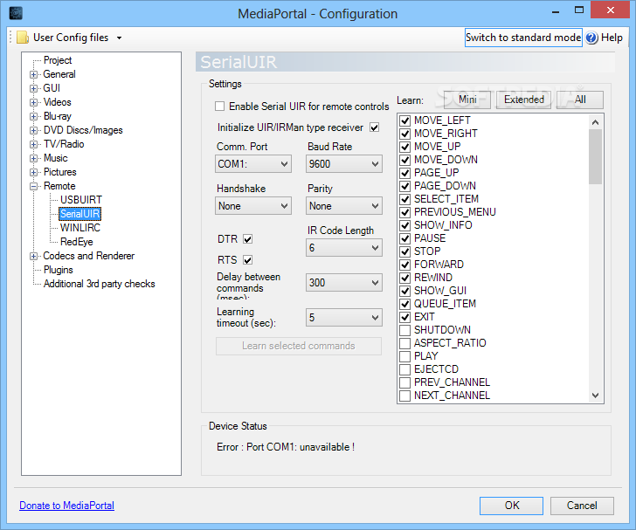
Task: Expand the GUI tree node
Action: 34,88
